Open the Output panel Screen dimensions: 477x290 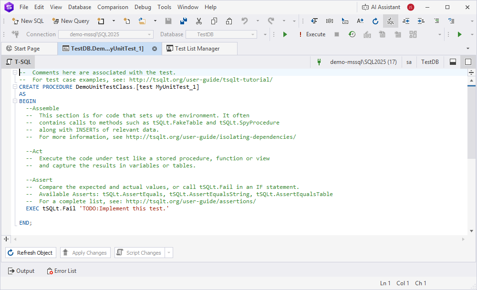click(21, 271)
